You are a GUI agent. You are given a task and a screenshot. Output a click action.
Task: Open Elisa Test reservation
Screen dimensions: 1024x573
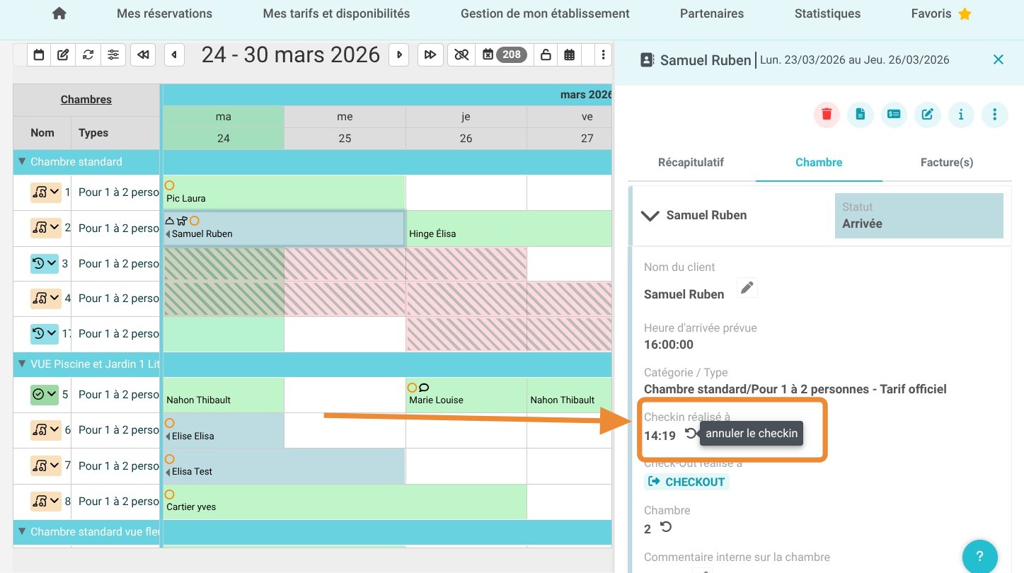[284, 465]
